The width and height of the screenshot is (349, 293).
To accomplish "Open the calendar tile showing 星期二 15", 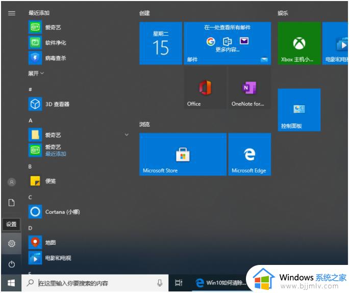I will click(x=161, y=43).
